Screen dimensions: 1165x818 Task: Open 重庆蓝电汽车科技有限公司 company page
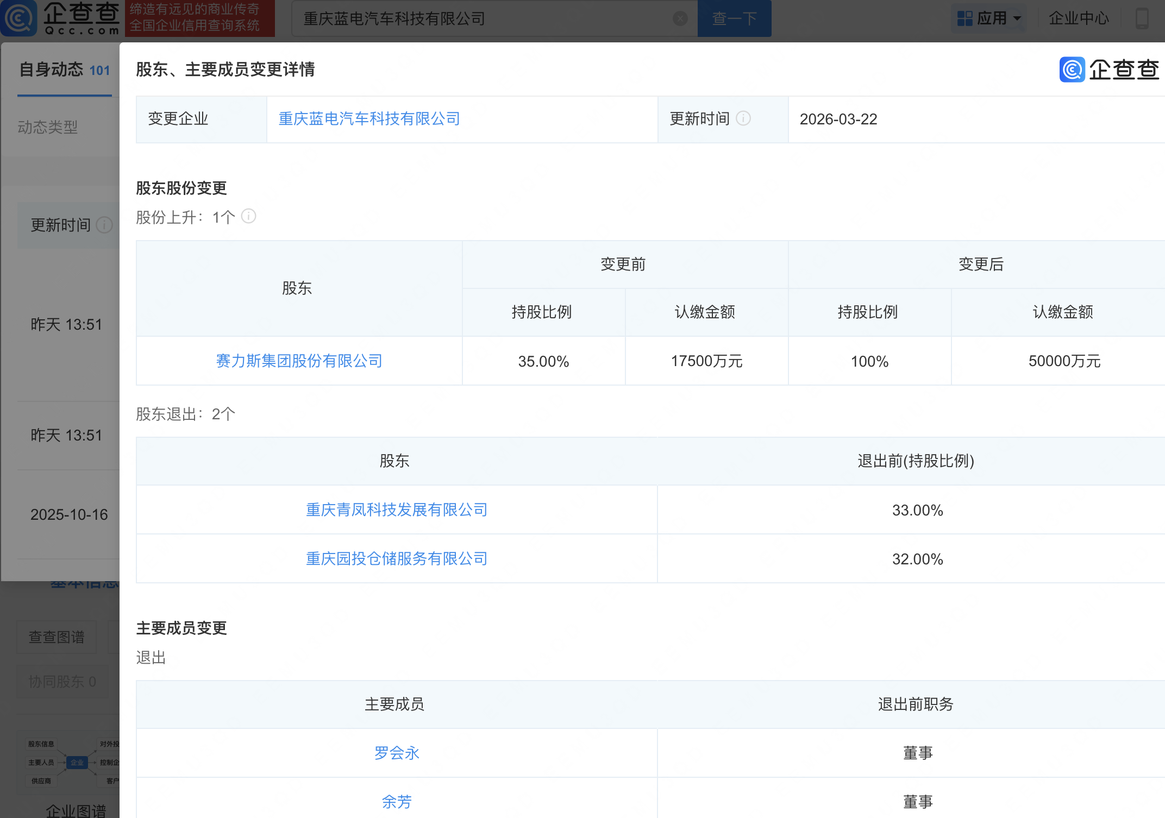point(368,118)
